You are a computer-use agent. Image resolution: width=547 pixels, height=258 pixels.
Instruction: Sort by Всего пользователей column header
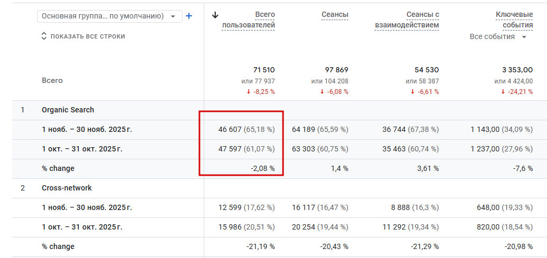coord(249,20)
